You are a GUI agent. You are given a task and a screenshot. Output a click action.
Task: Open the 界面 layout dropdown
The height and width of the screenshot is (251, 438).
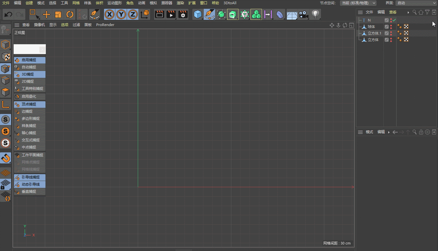[x=416, y=3]
